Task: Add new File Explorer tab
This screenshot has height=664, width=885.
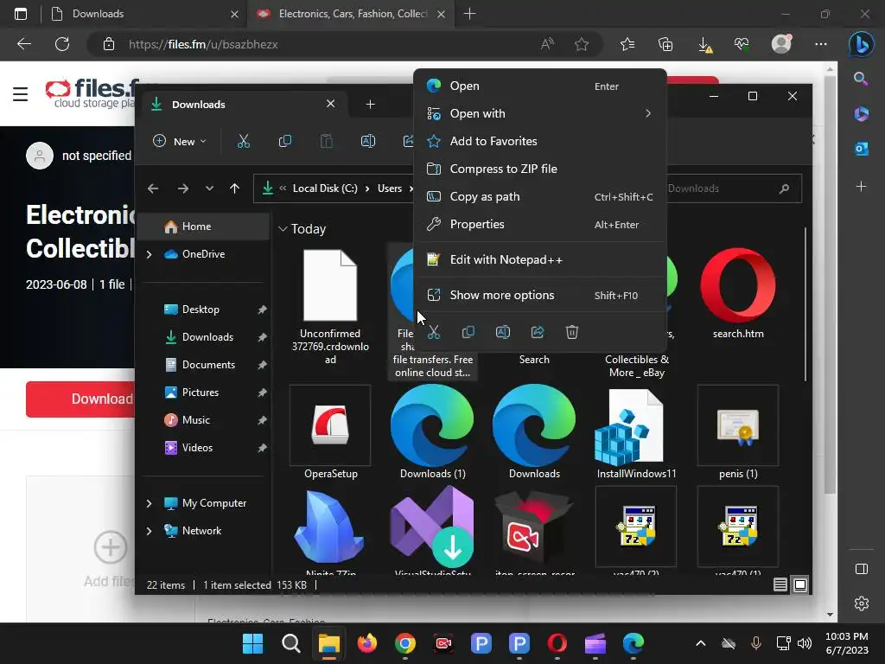Action: (370, 105)
